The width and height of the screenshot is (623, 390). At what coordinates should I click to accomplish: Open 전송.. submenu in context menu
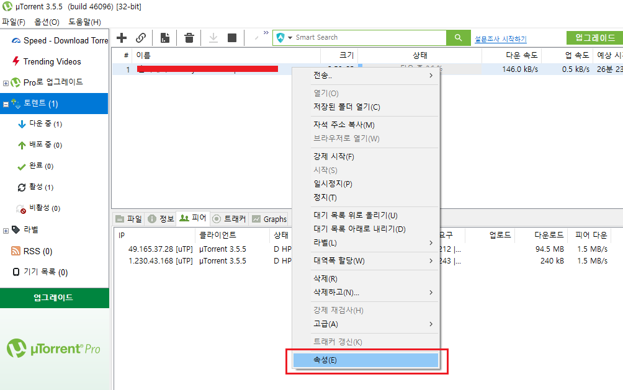366,76
